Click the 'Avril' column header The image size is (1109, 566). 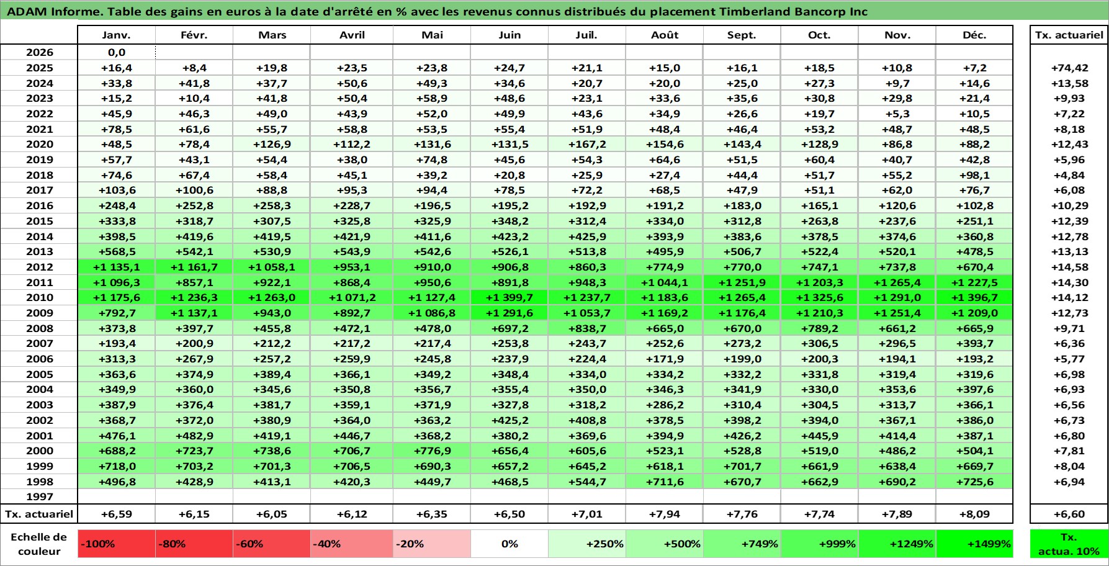pyautogui.click(x=352, y=35)
